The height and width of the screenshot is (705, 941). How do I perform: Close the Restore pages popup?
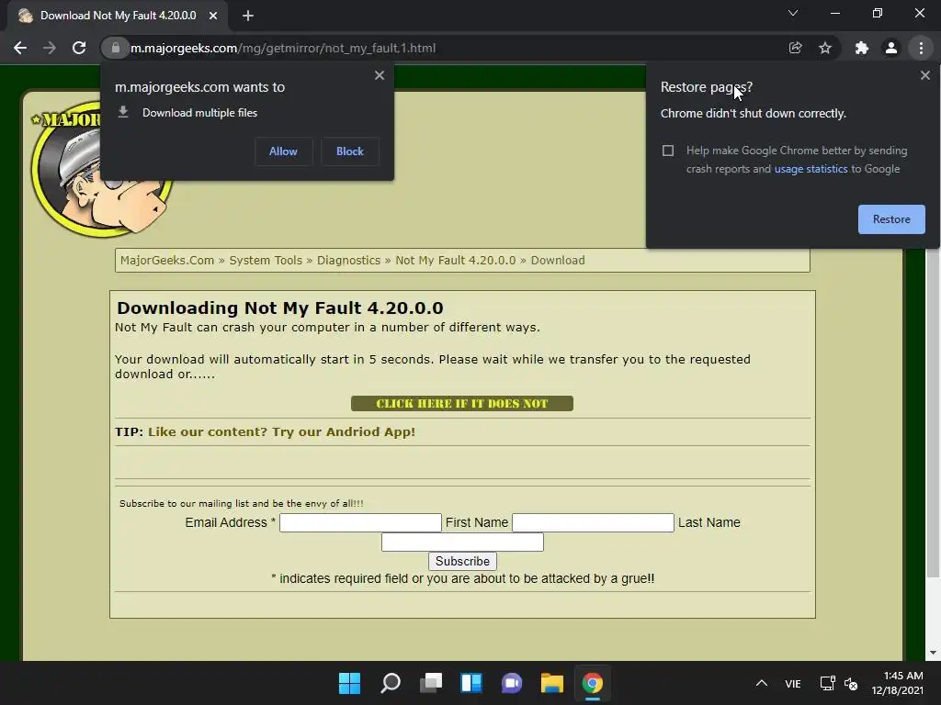[924, 75]
